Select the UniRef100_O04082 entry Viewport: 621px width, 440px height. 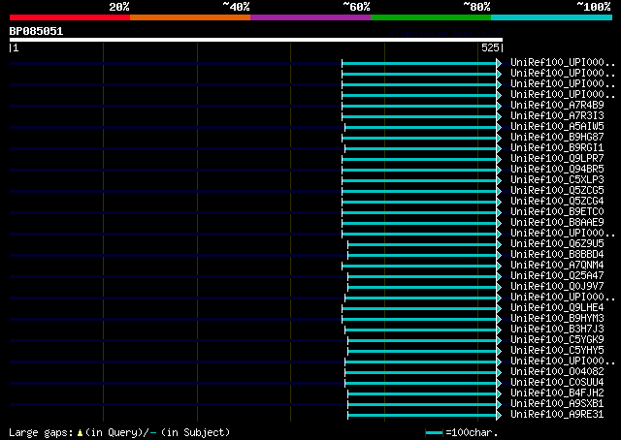557,371
